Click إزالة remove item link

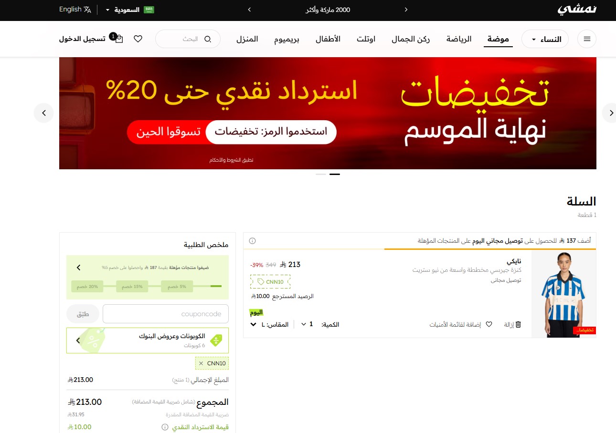tap(509, 324)
